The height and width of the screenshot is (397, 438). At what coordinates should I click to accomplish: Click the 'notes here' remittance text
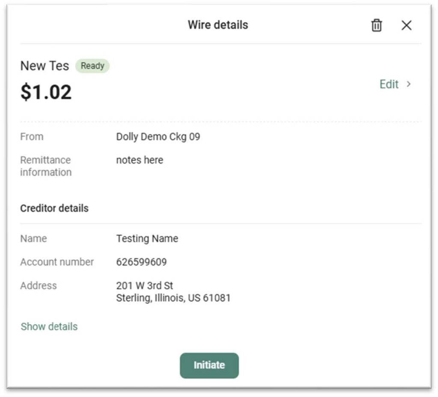pos(139,160)
